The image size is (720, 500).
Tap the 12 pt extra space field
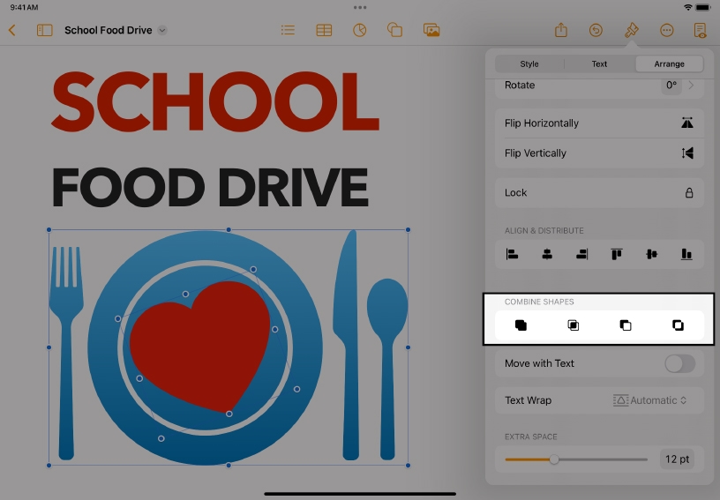click(x=677, y=459)
